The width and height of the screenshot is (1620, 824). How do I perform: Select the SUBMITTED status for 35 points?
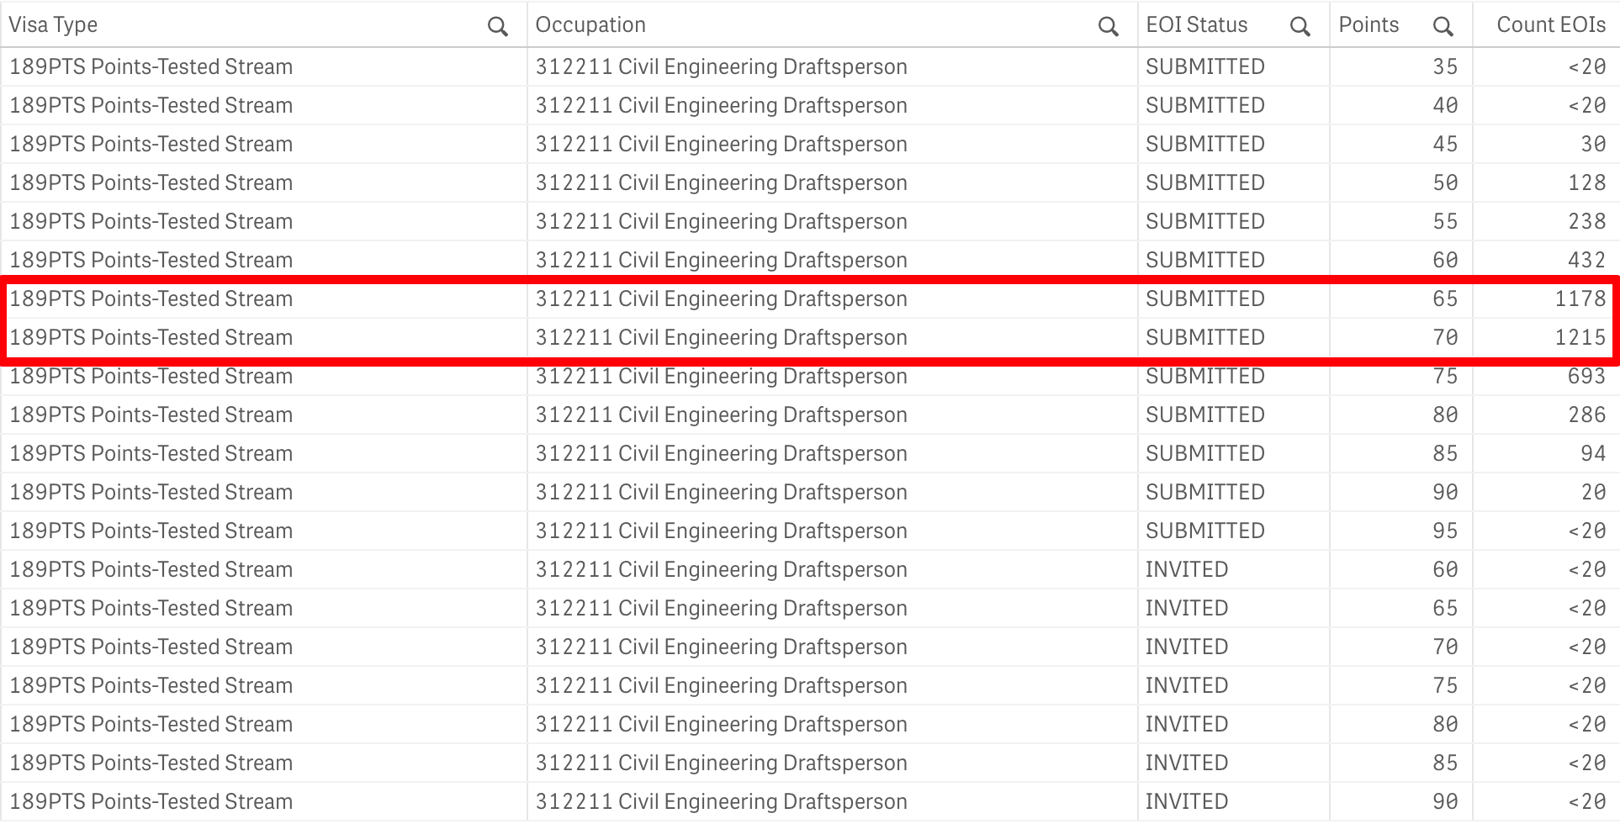coord(1204,66)
